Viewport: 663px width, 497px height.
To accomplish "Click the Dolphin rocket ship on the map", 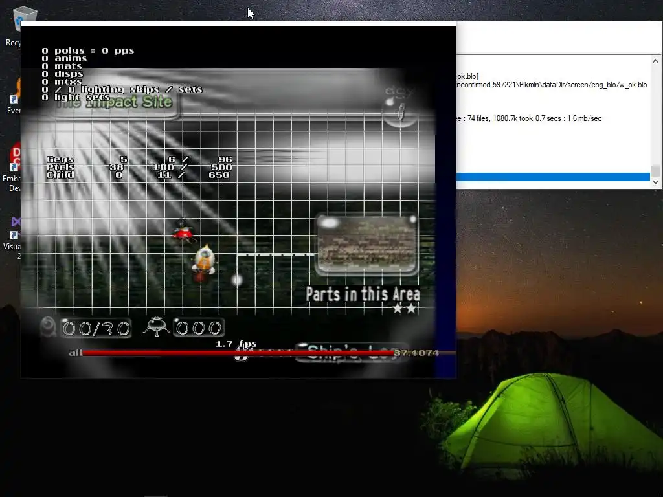I will (204, 263).
